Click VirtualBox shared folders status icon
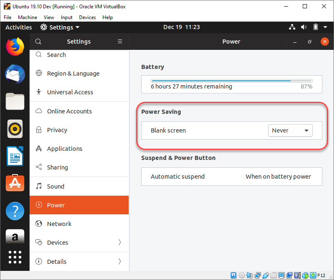 274,275
